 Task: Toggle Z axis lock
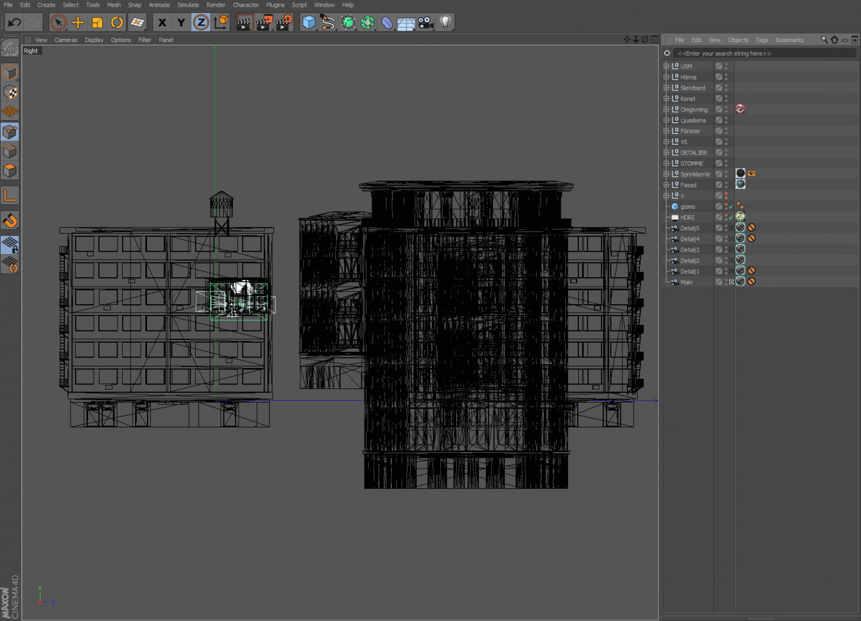(x=201, y=23)
